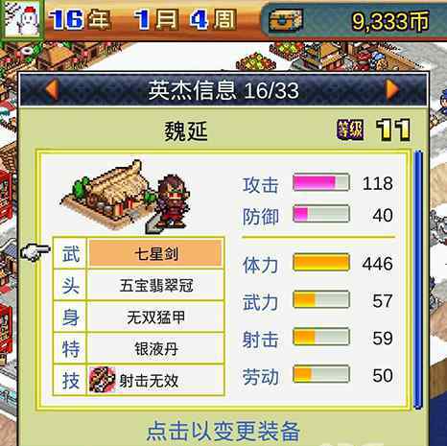
Task: Go to next hero with right arrow
Action: tap(392, 90)
